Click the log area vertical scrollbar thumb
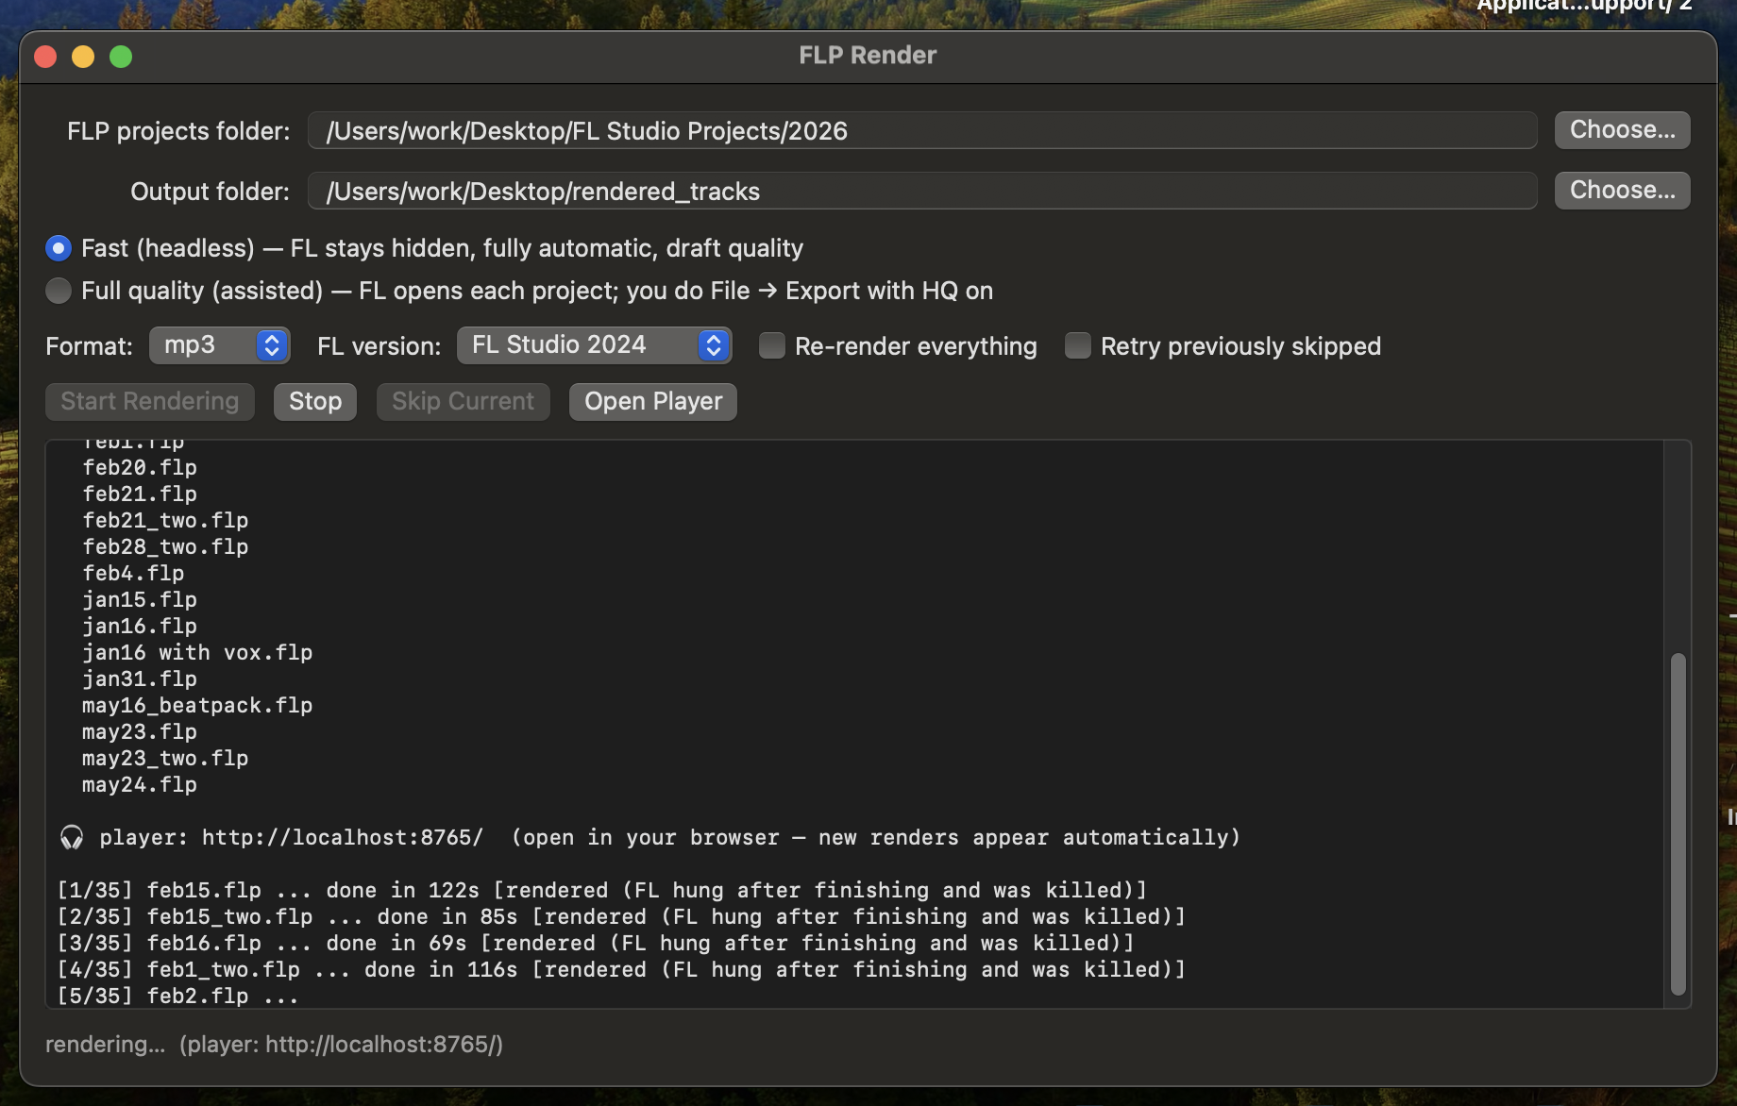The width and height of the screenshot is (1737, 1106). 1678,824
